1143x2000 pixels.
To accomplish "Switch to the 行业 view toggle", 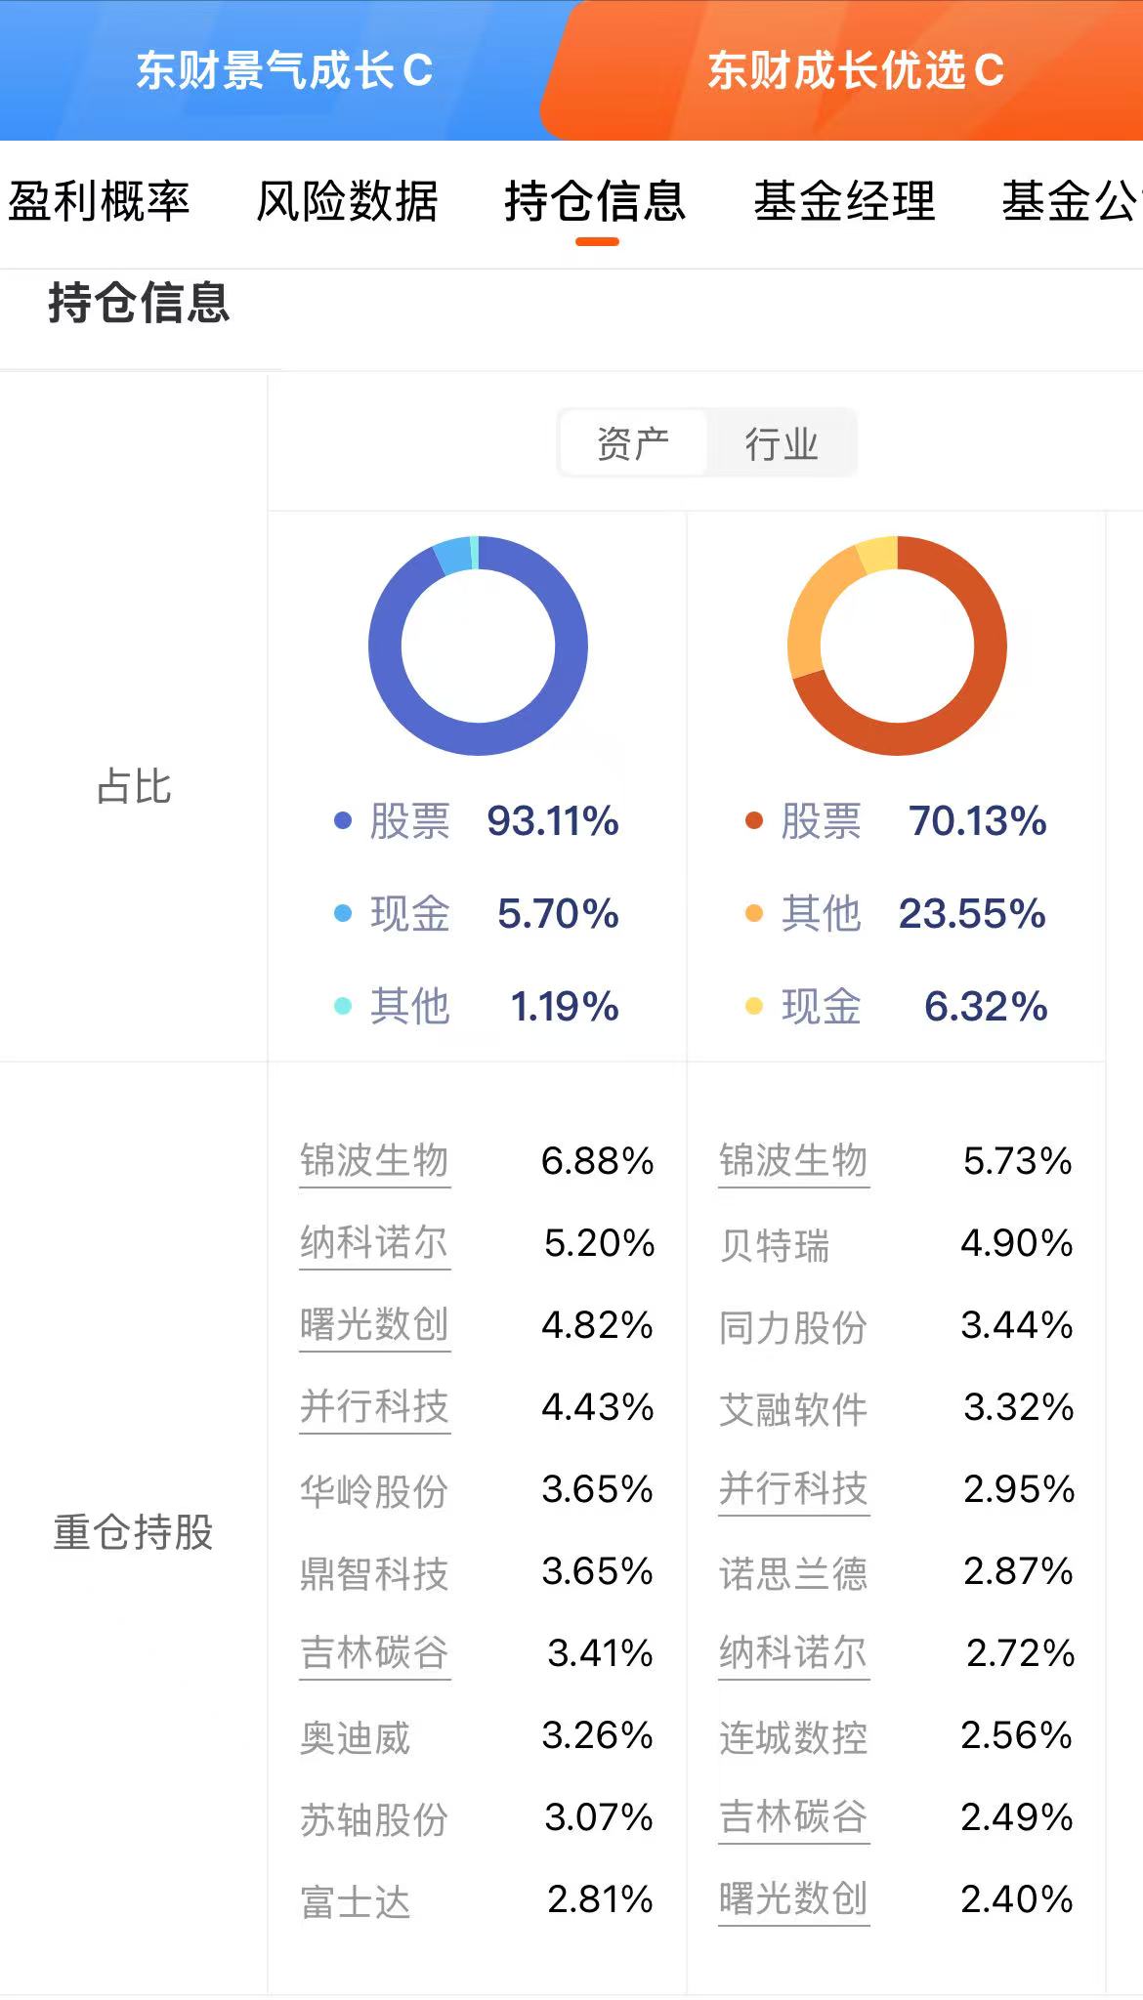I will 782,444.
